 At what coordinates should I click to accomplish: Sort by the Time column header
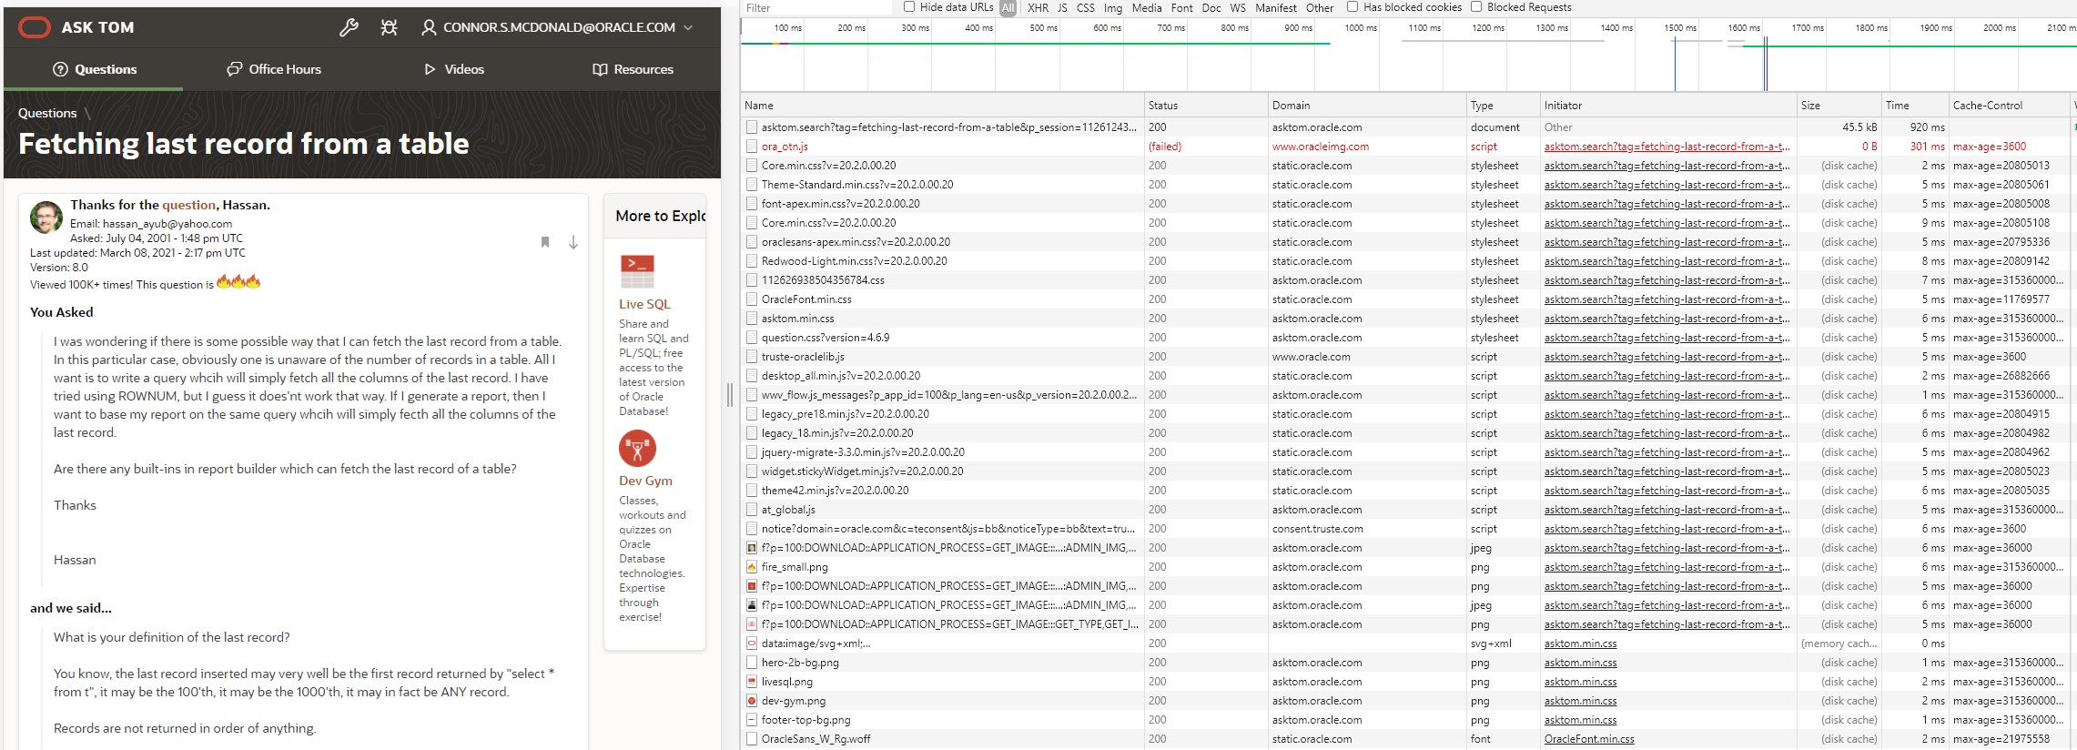click(x=1915, y=106)
